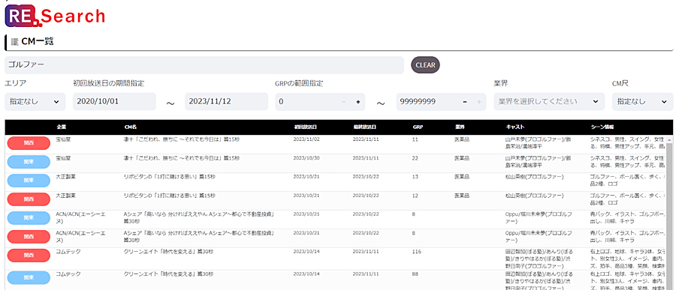Click 関西 badge for コムテック row
The image size is (676, 290).
tap(29, 256)
